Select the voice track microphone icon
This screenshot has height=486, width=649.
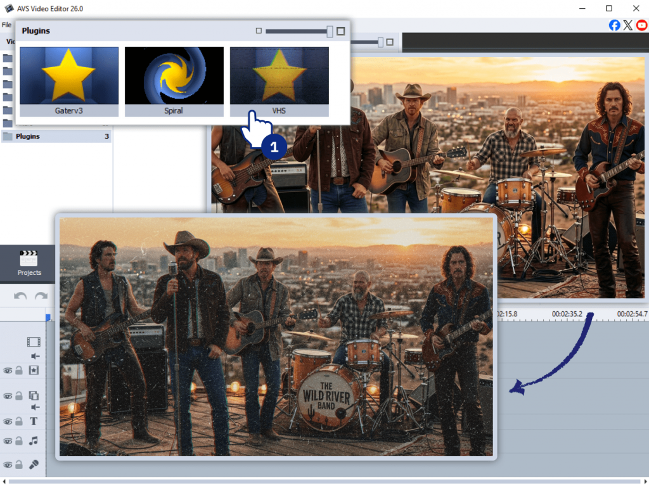pos(34,464)
